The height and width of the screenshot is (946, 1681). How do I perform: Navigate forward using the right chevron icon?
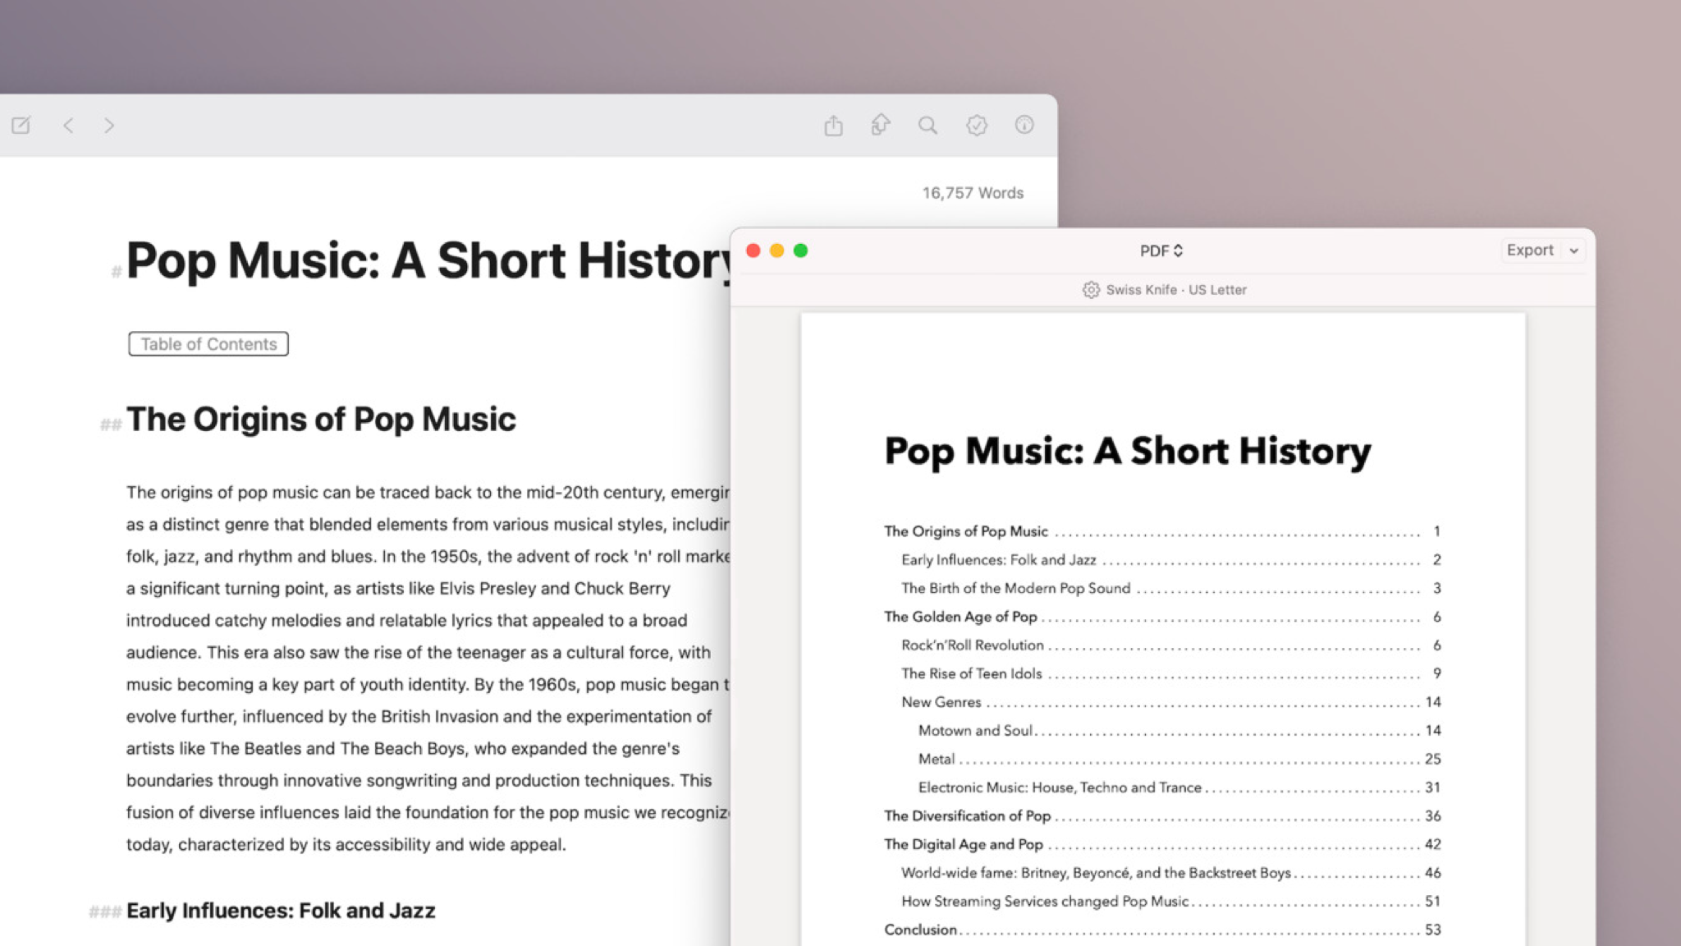(110, 126)
